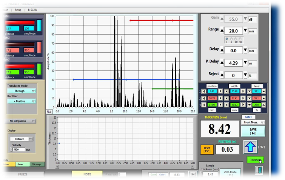The image size is (285, 180).
Task: Open the Transducer mode dropdown showing Through
Action: click(22, 91)
